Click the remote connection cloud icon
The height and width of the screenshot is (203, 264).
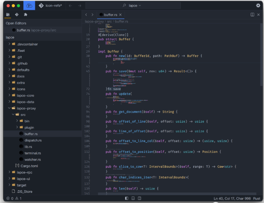click(x=29, y=6)
